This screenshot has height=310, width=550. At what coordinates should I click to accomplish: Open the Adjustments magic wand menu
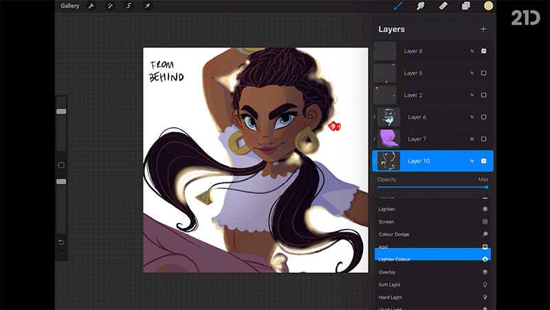[110, 6]
